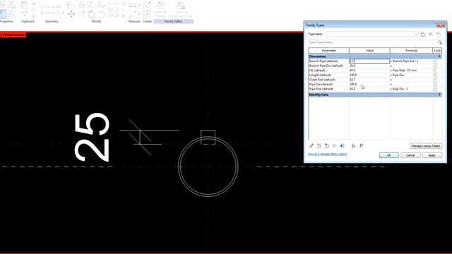Click the magnifier search icon in Family Types
The height and width of the screenshot is (254, 452).
tap(439, 42)
